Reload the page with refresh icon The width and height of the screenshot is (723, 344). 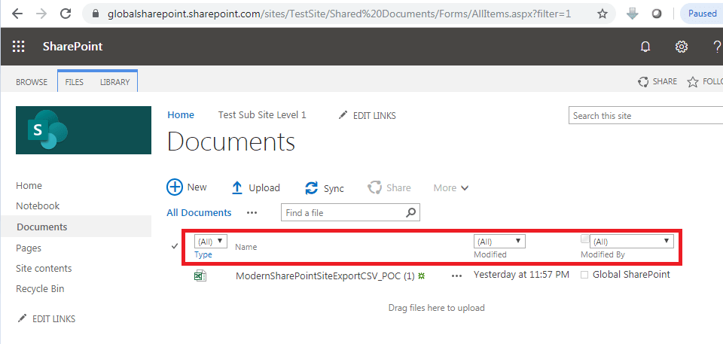coord(66,14)
